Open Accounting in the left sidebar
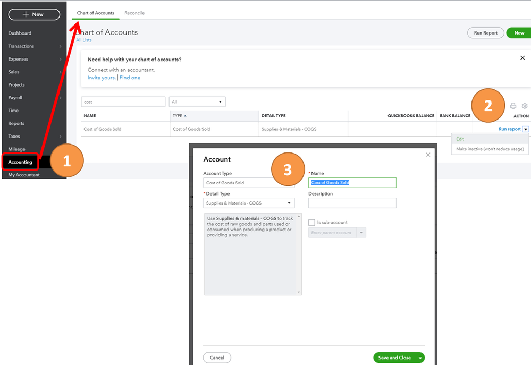 (x=20, y=162)
